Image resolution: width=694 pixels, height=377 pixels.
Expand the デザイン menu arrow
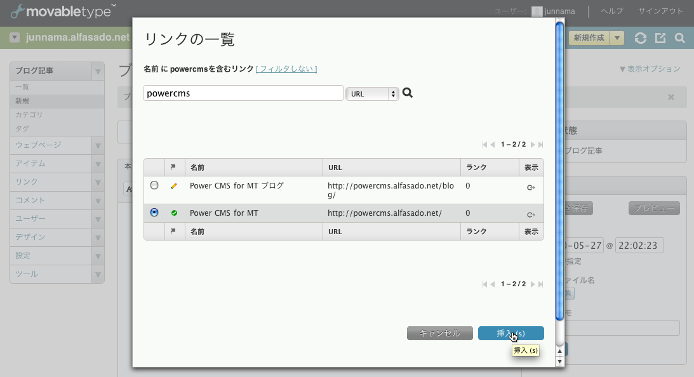point(98,237)
